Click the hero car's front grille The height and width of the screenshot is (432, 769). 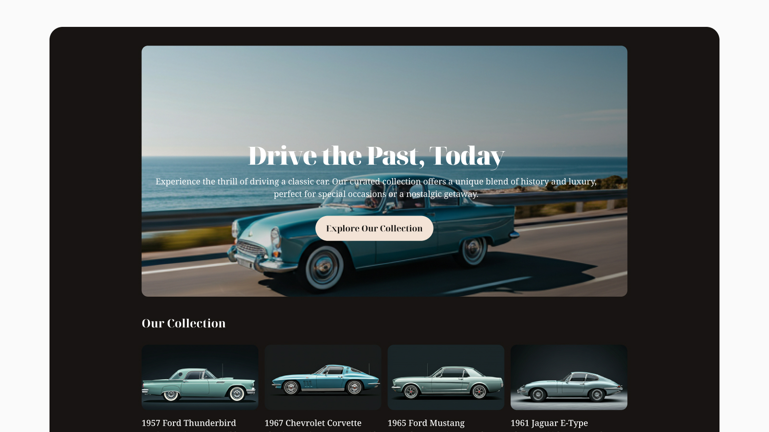click(251, 248)
